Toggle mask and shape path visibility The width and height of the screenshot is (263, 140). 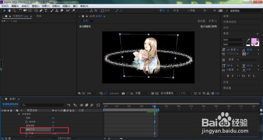click(x=105, y=93)
